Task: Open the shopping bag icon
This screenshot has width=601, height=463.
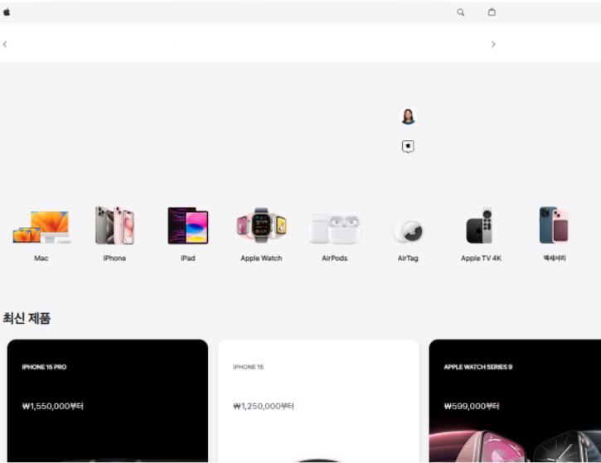Action: (x=492, y=12)
